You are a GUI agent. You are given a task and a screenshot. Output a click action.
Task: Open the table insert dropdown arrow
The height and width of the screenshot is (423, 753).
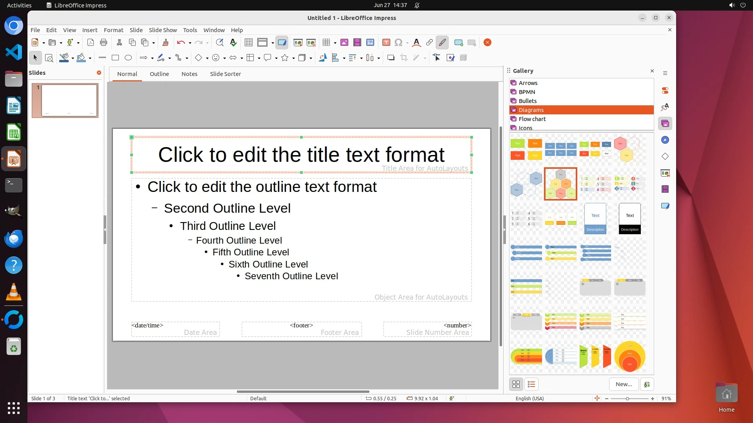coord(335,43)
